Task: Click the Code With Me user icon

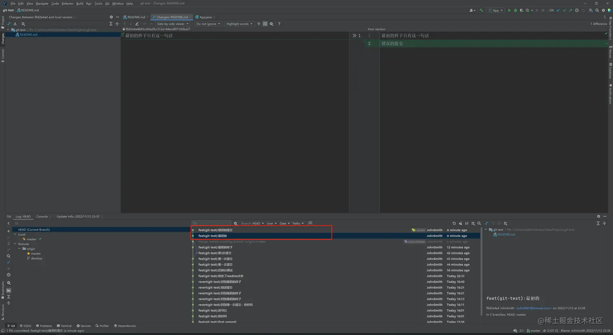Action: point(472,11)
